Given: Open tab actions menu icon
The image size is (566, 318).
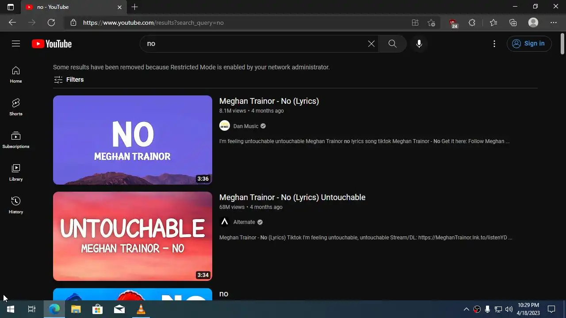Looking at the screenshot, I should click(x=11, y=7).
